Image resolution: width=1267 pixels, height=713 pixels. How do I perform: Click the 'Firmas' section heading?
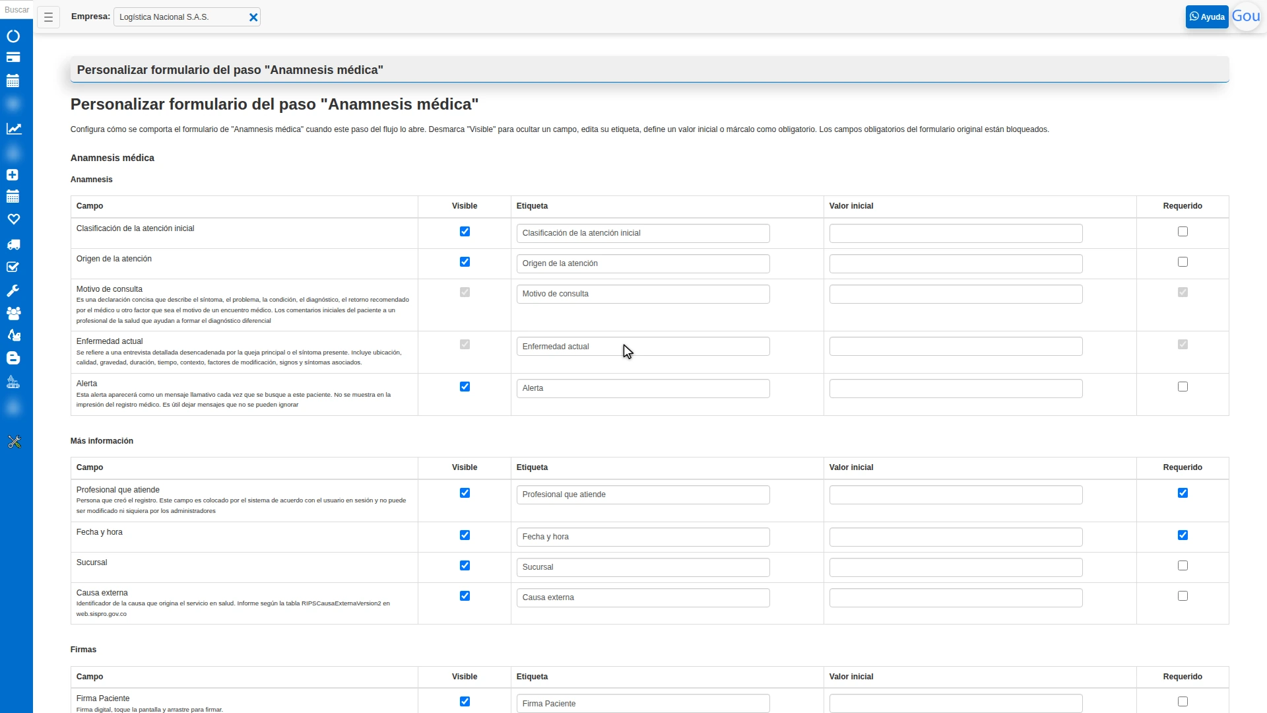(x=83, y=650)
